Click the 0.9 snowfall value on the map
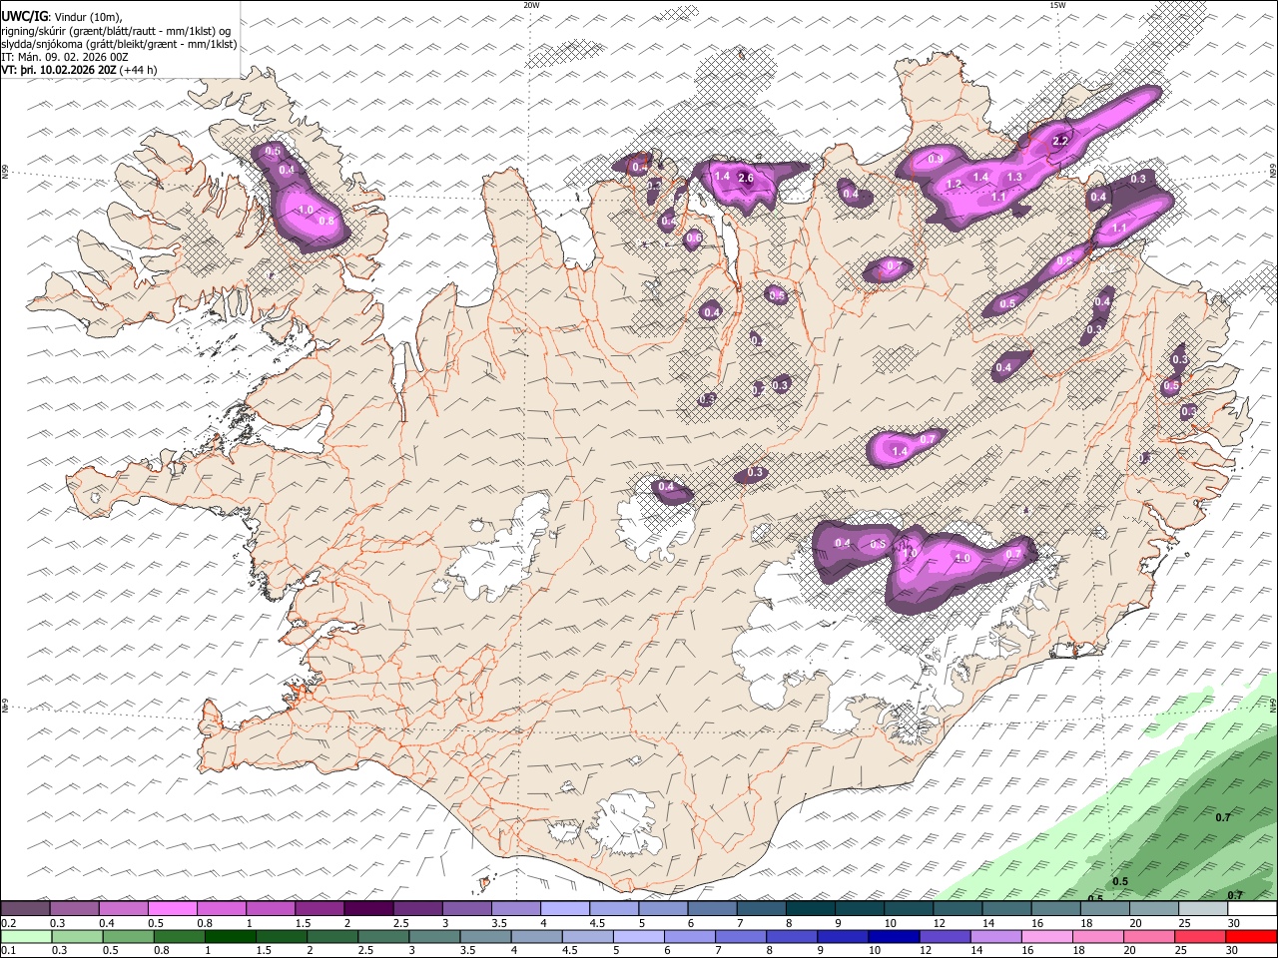This screenshot has height=958, width=1278. (x=936, y=160)
